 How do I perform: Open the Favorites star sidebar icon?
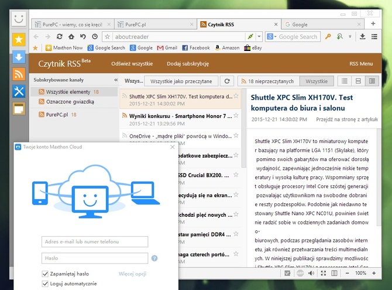[19, 40]
